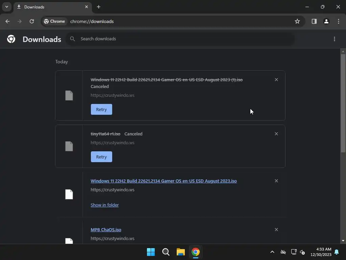Open Chrome's three-dot main menu
Screen dimensions: 346x260
coord(339,21)
